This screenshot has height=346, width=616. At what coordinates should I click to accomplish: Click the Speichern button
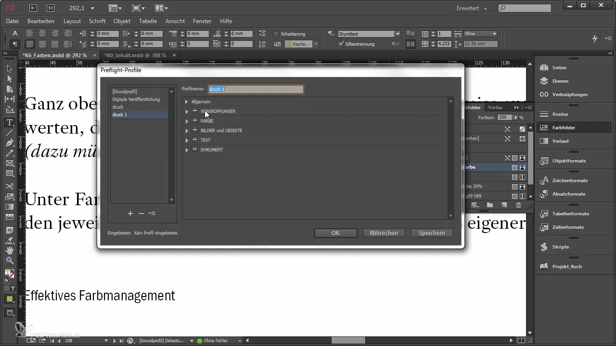click(x=432, y=233)
